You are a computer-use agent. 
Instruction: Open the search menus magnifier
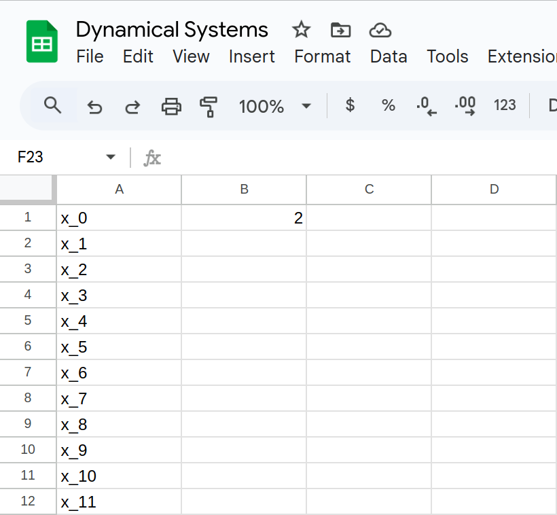(52, 105)
